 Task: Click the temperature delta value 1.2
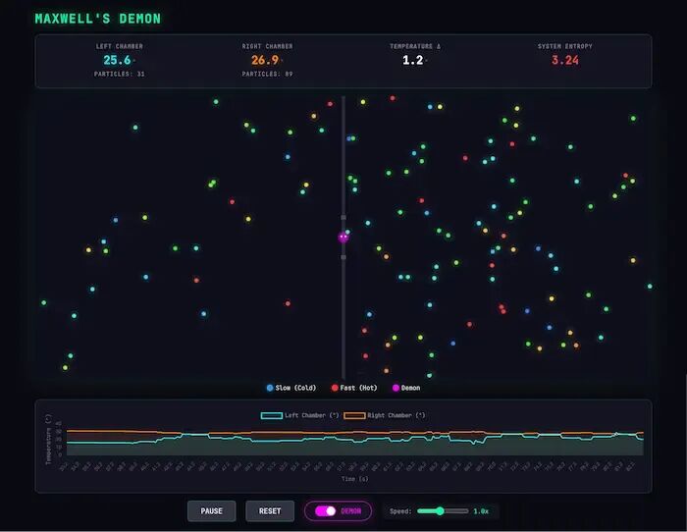pos(413,60)
